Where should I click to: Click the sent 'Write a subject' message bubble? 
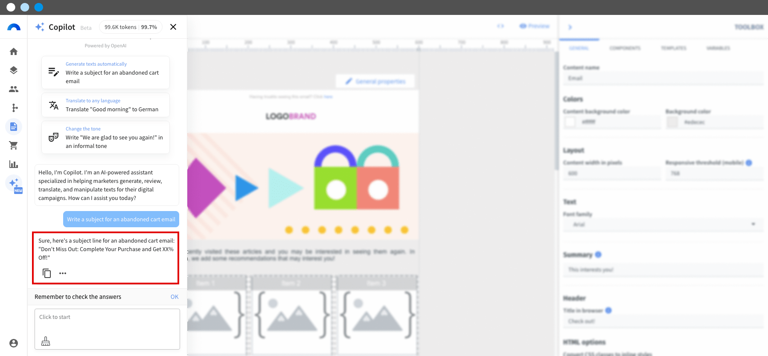[121, 219]
